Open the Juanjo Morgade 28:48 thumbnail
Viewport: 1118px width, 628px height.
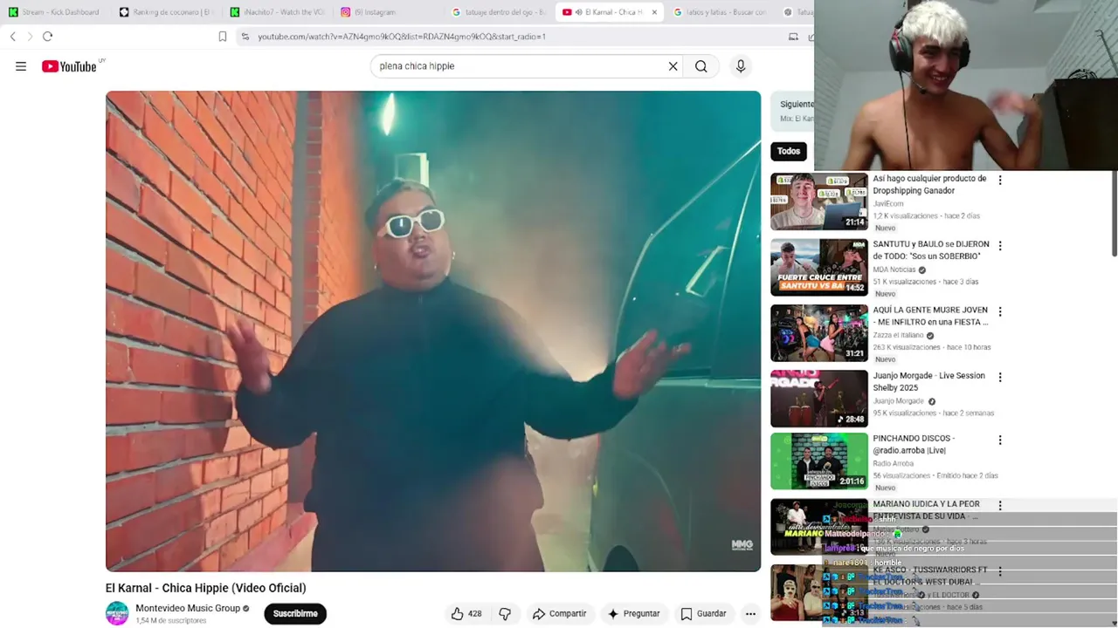pos(819,398)
